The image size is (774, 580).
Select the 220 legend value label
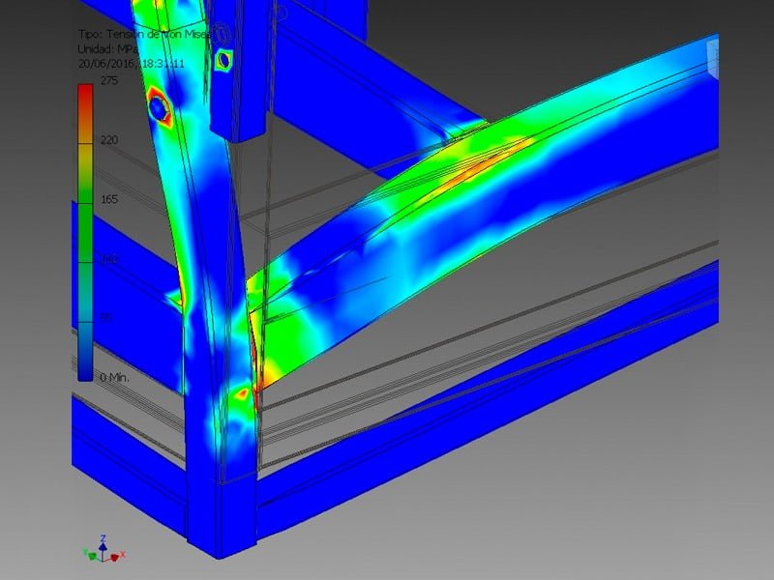107,140
